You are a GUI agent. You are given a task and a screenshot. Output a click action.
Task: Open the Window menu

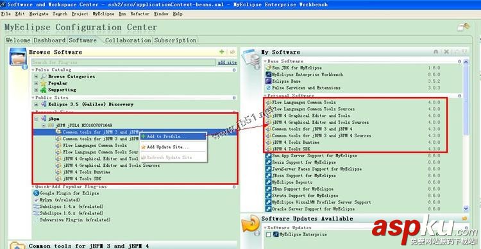point(161,14)
